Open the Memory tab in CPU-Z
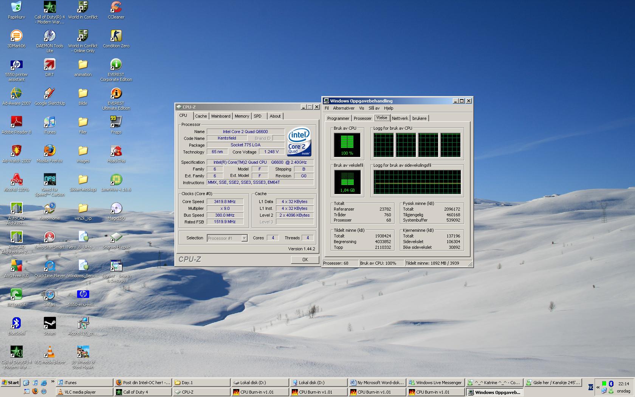This screenshot has width=635, height=397. point(242,116)
